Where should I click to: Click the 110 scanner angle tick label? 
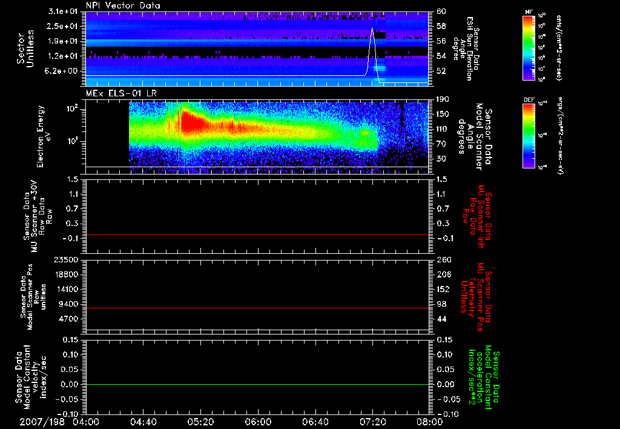443,129
